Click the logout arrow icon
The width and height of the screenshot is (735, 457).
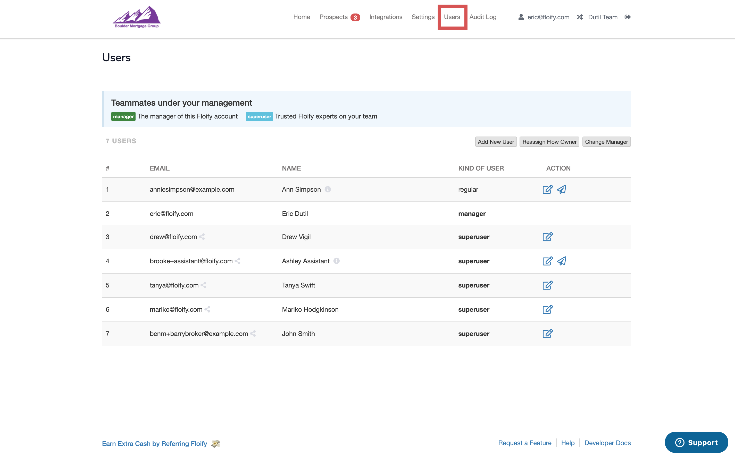[627, 17]
